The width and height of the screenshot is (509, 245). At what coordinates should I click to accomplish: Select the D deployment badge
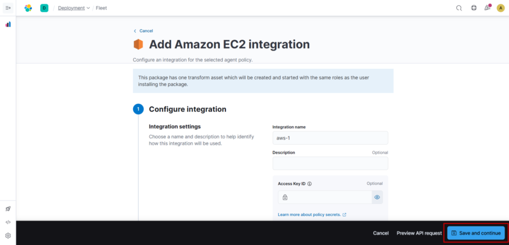click(44, 8)
